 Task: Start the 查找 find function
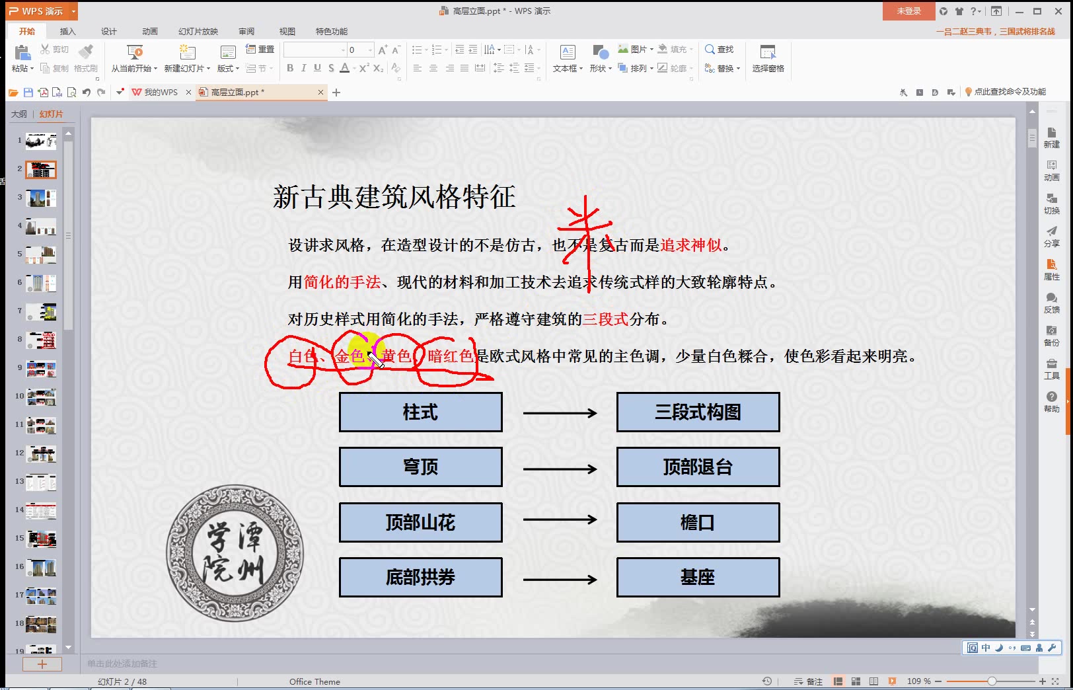pyautogui.click(x=720, y=49)
